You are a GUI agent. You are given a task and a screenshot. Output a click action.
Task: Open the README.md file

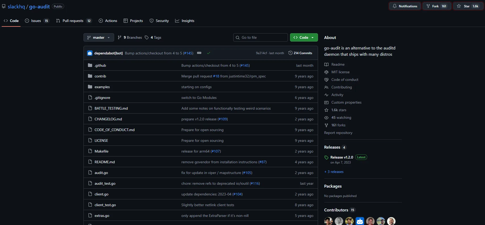[104, 162]
